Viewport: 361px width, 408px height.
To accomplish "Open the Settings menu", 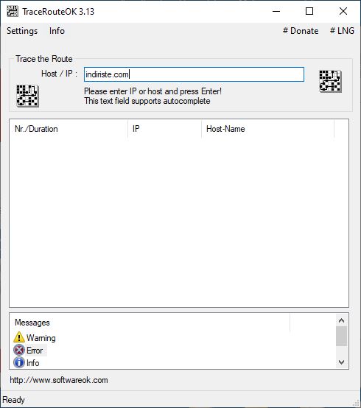I will click(22, 31).
